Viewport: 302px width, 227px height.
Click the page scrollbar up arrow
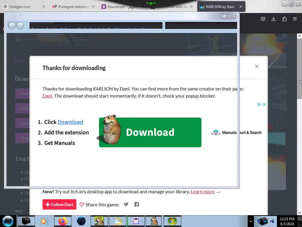299,36
